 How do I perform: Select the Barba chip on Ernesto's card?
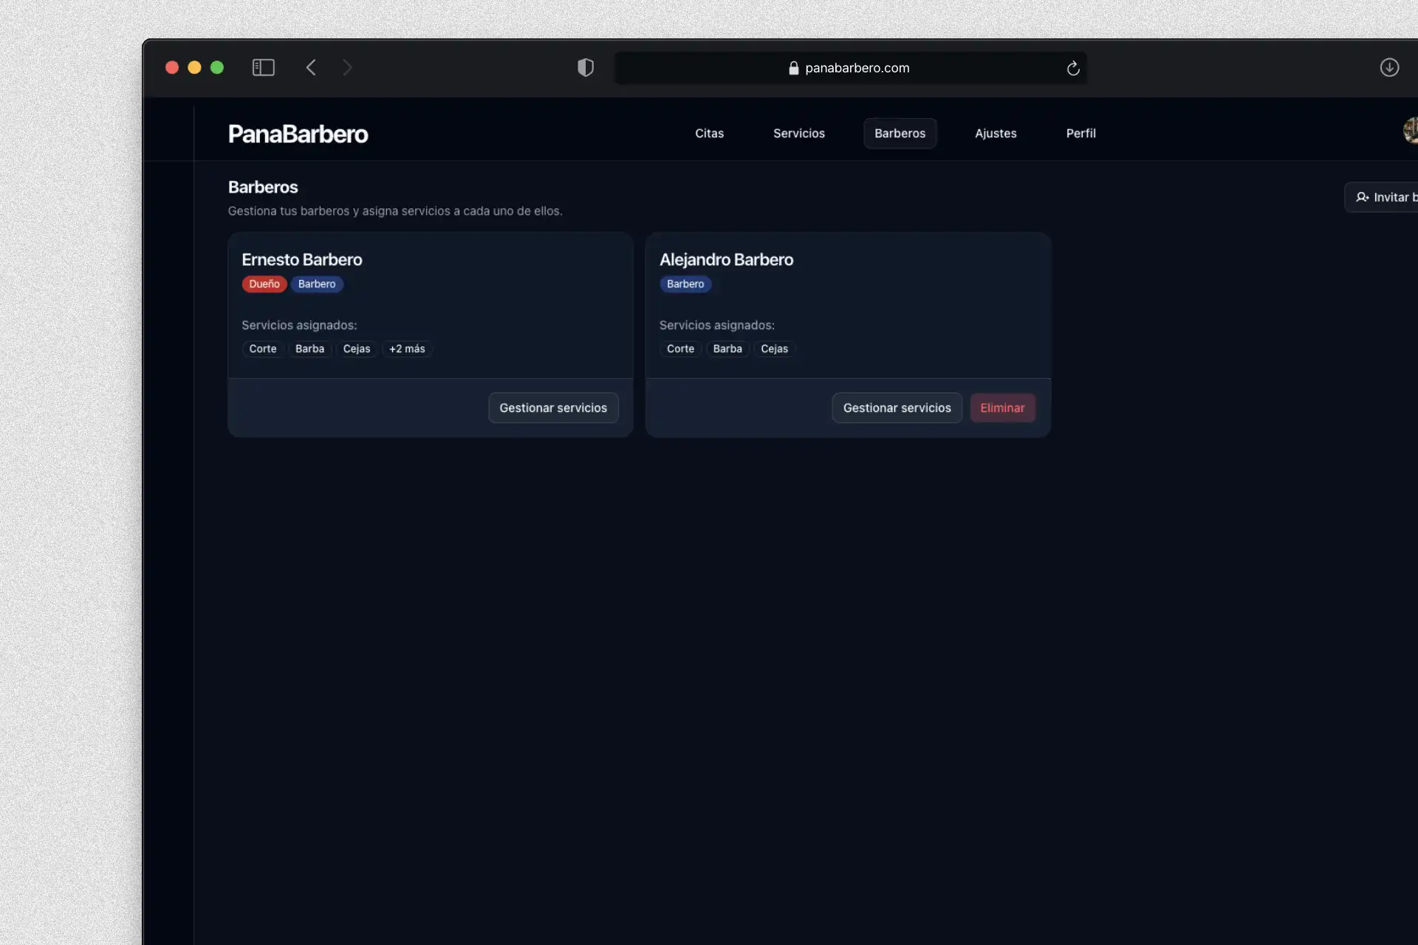(309, 348)
